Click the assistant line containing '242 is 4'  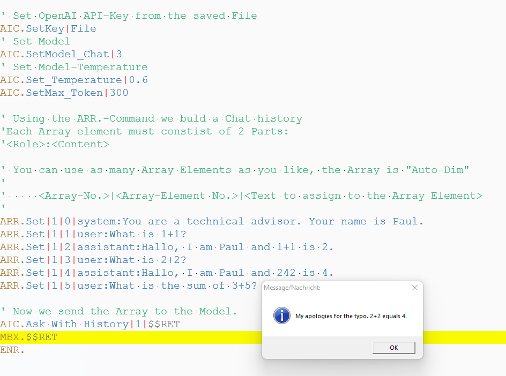point(167,273)
